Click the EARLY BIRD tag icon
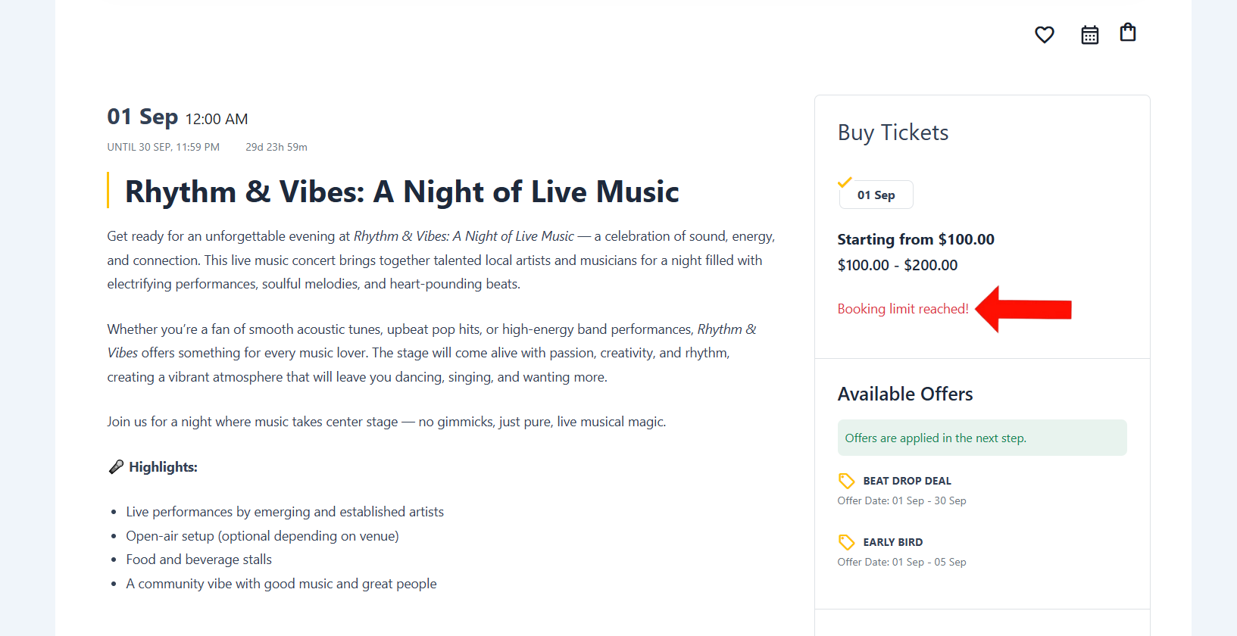Image resolution: width=1237 pixels, height=636 pixels. coord(846,542)
